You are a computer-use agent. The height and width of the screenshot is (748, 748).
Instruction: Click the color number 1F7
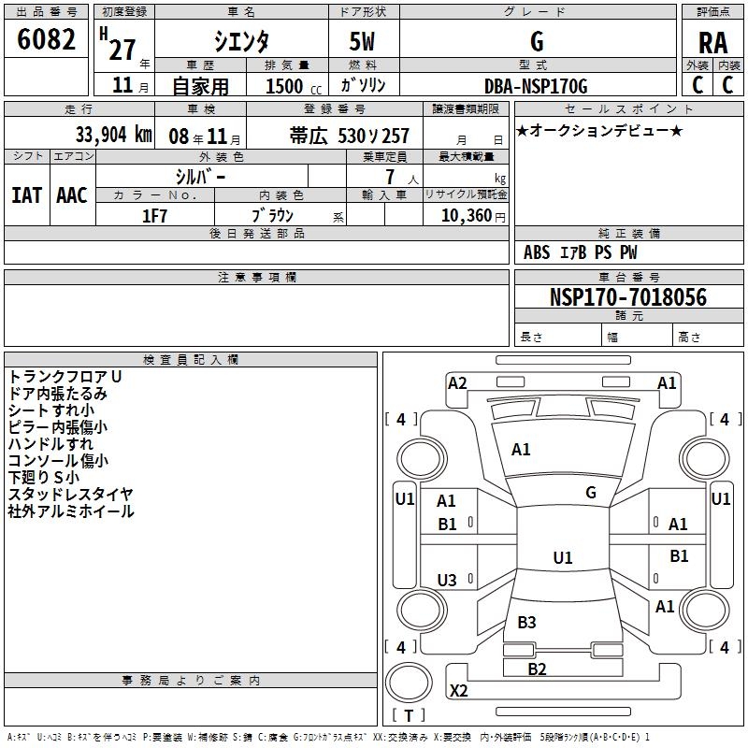[154, 216]
